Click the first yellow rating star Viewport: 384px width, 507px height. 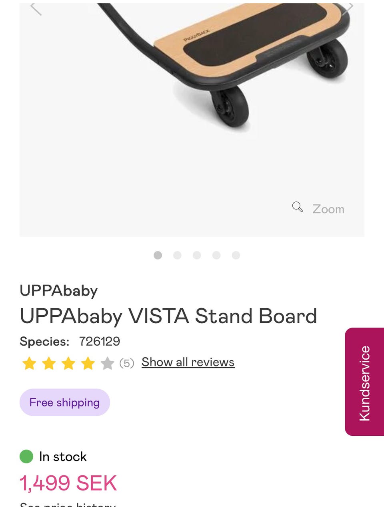coord(29,364)
